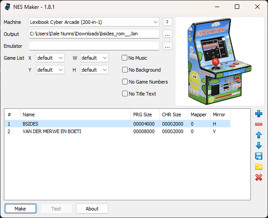Select the VAN DER MERWE EN BOETI row
268x218 pixels.
(x=118, y=131)
